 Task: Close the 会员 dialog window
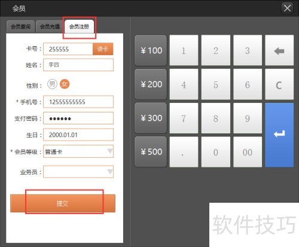[287, 8]
